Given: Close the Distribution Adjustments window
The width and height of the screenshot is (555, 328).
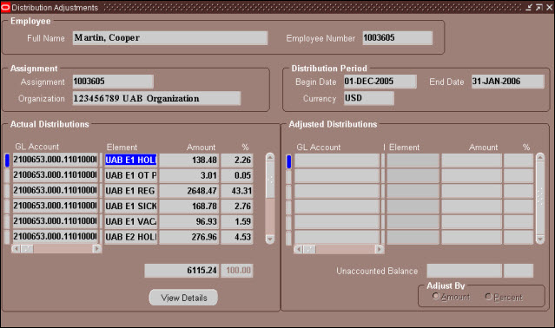Looking at the screenshot, I should [x=549, y=7].
